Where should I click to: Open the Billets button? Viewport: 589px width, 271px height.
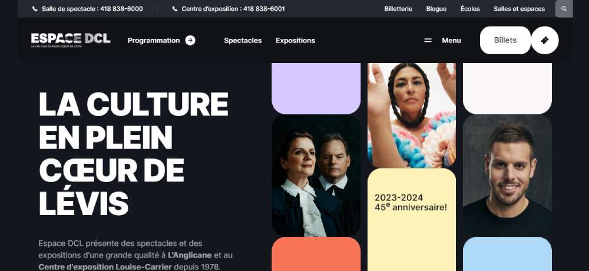(x=505, y=40)
